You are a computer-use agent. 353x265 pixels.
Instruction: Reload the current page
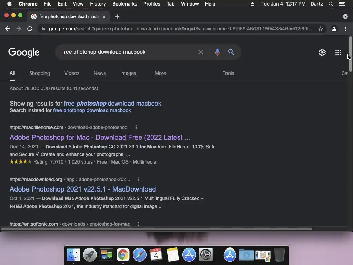30,29
